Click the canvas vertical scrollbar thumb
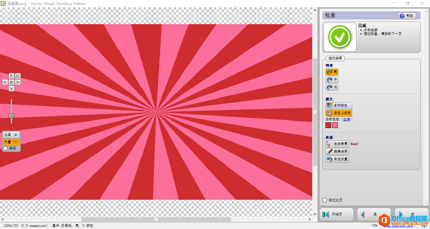Viewport: 430px width, 229px height. point(315,112)
